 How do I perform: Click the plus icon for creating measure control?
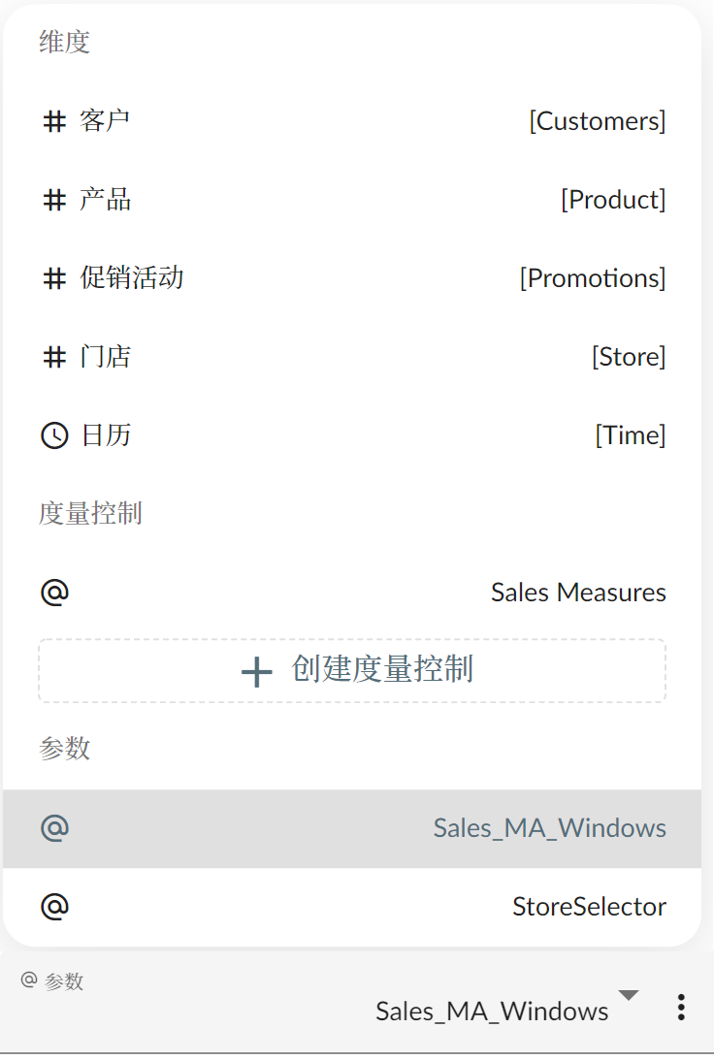pyautogui.click(x=256, y=671)
